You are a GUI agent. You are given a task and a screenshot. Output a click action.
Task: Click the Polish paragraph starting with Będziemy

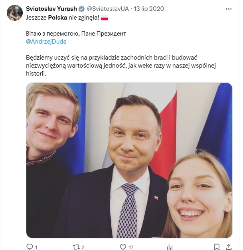click(x=121, y=66)
